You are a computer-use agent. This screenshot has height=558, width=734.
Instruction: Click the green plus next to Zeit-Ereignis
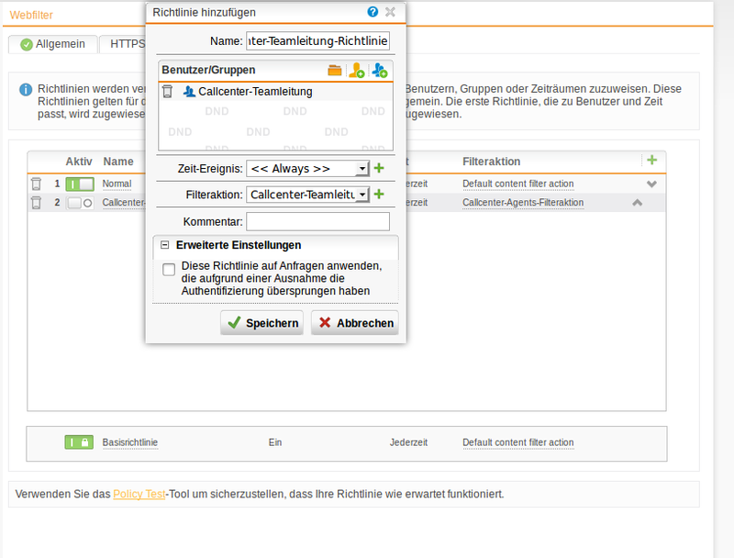(x=379, y=168)
